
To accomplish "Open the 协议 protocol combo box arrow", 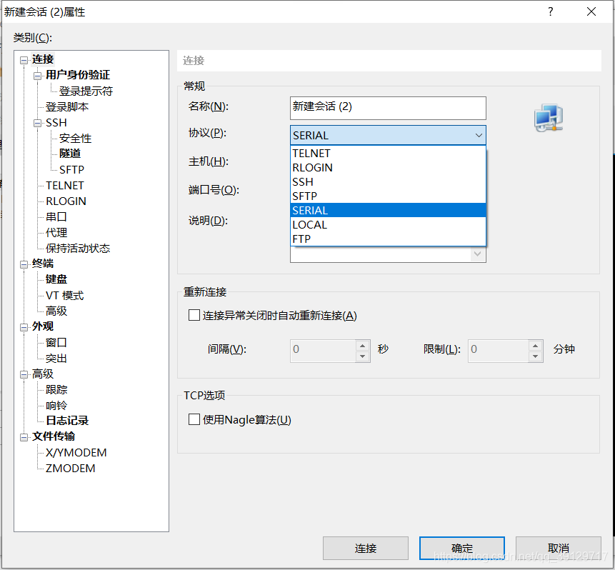I will pyautogui.click(x=478, y=135).
